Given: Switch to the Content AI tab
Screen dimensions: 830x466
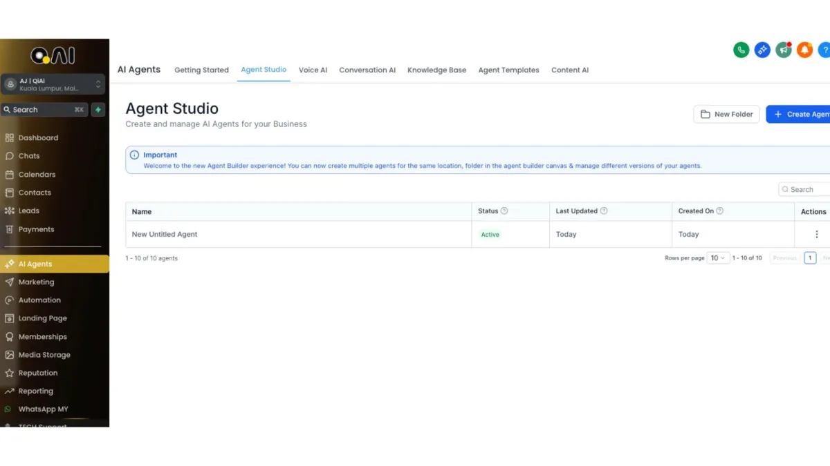Looking at the screenshot, I should 570,70.
